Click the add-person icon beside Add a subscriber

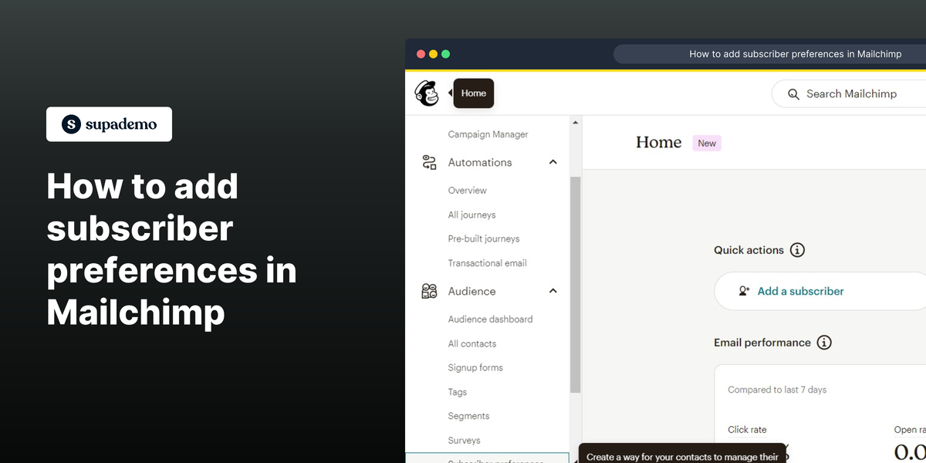pos(743,291)
